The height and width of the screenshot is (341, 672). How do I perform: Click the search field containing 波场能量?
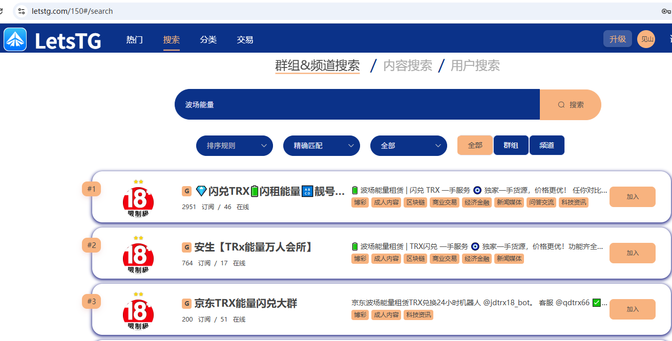coord(357,105)
